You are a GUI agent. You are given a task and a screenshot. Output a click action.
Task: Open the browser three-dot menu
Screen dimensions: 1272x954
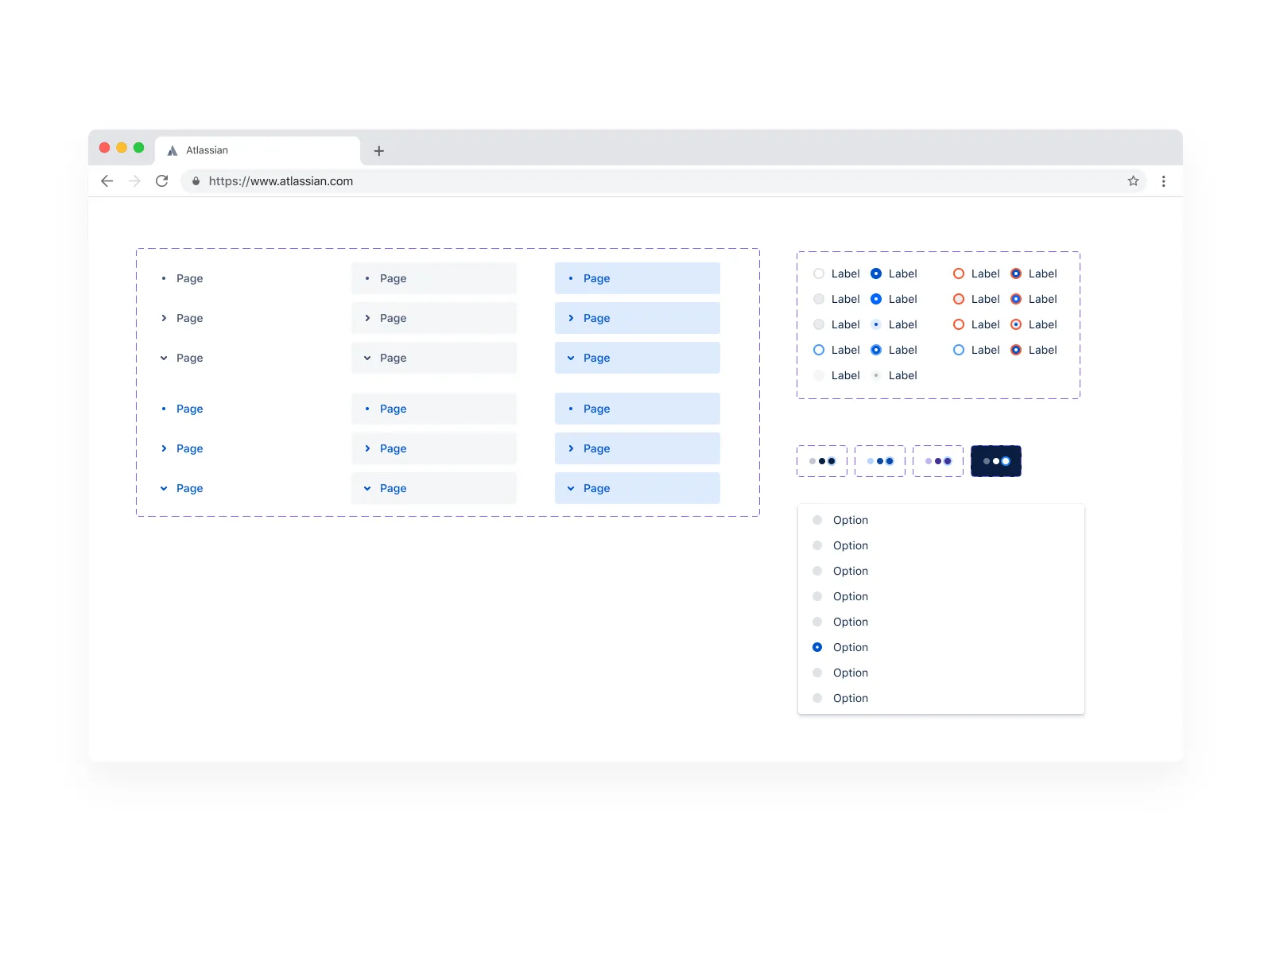1163,181
